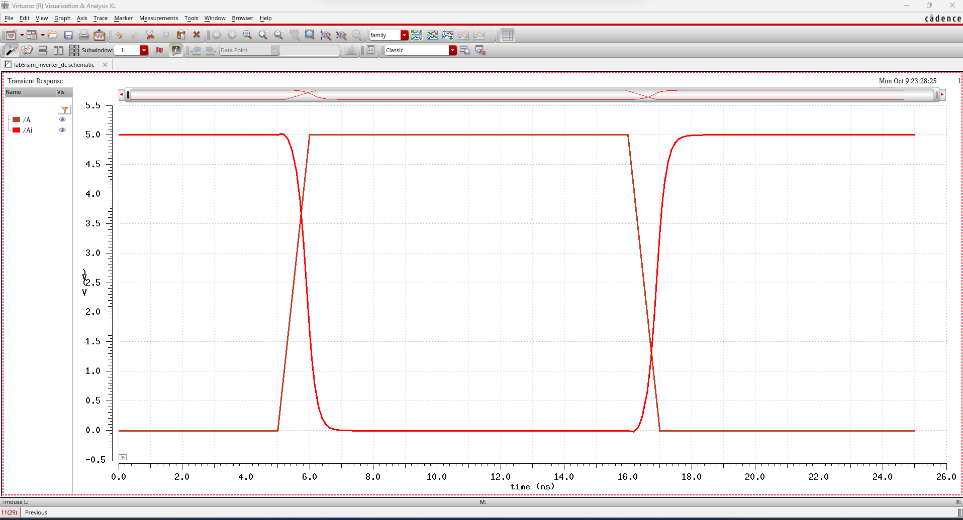Click the Show/Hide Assistants eye icon
963x520 pixels.
[480, 50]
